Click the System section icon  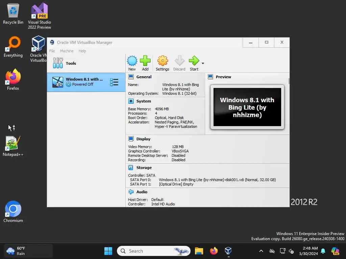131,101
